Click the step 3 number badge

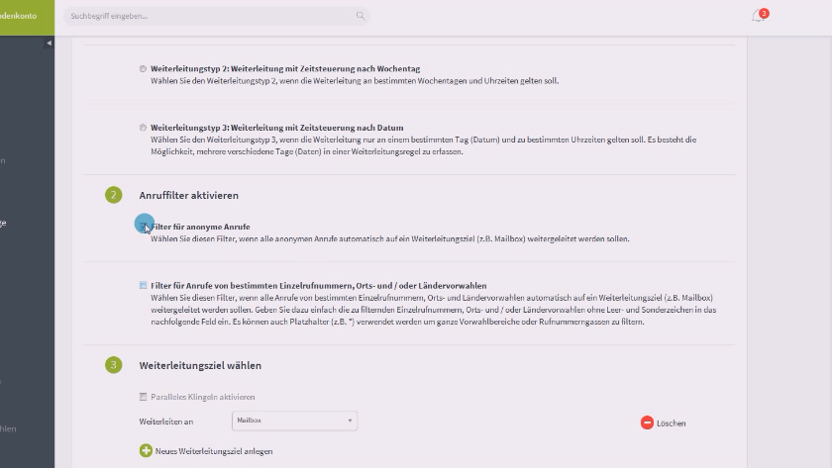[114, 365]
